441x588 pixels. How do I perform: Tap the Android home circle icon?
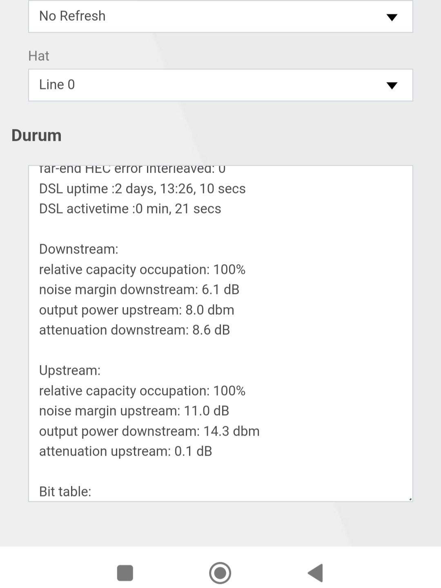coord(220,573)
